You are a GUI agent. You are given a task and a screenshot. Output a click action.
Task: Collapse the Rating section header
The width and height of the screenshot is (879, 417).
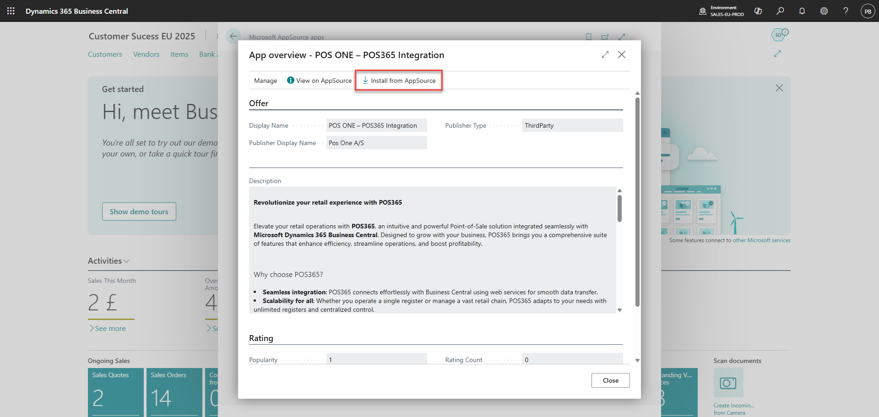(x=261, y=338)
